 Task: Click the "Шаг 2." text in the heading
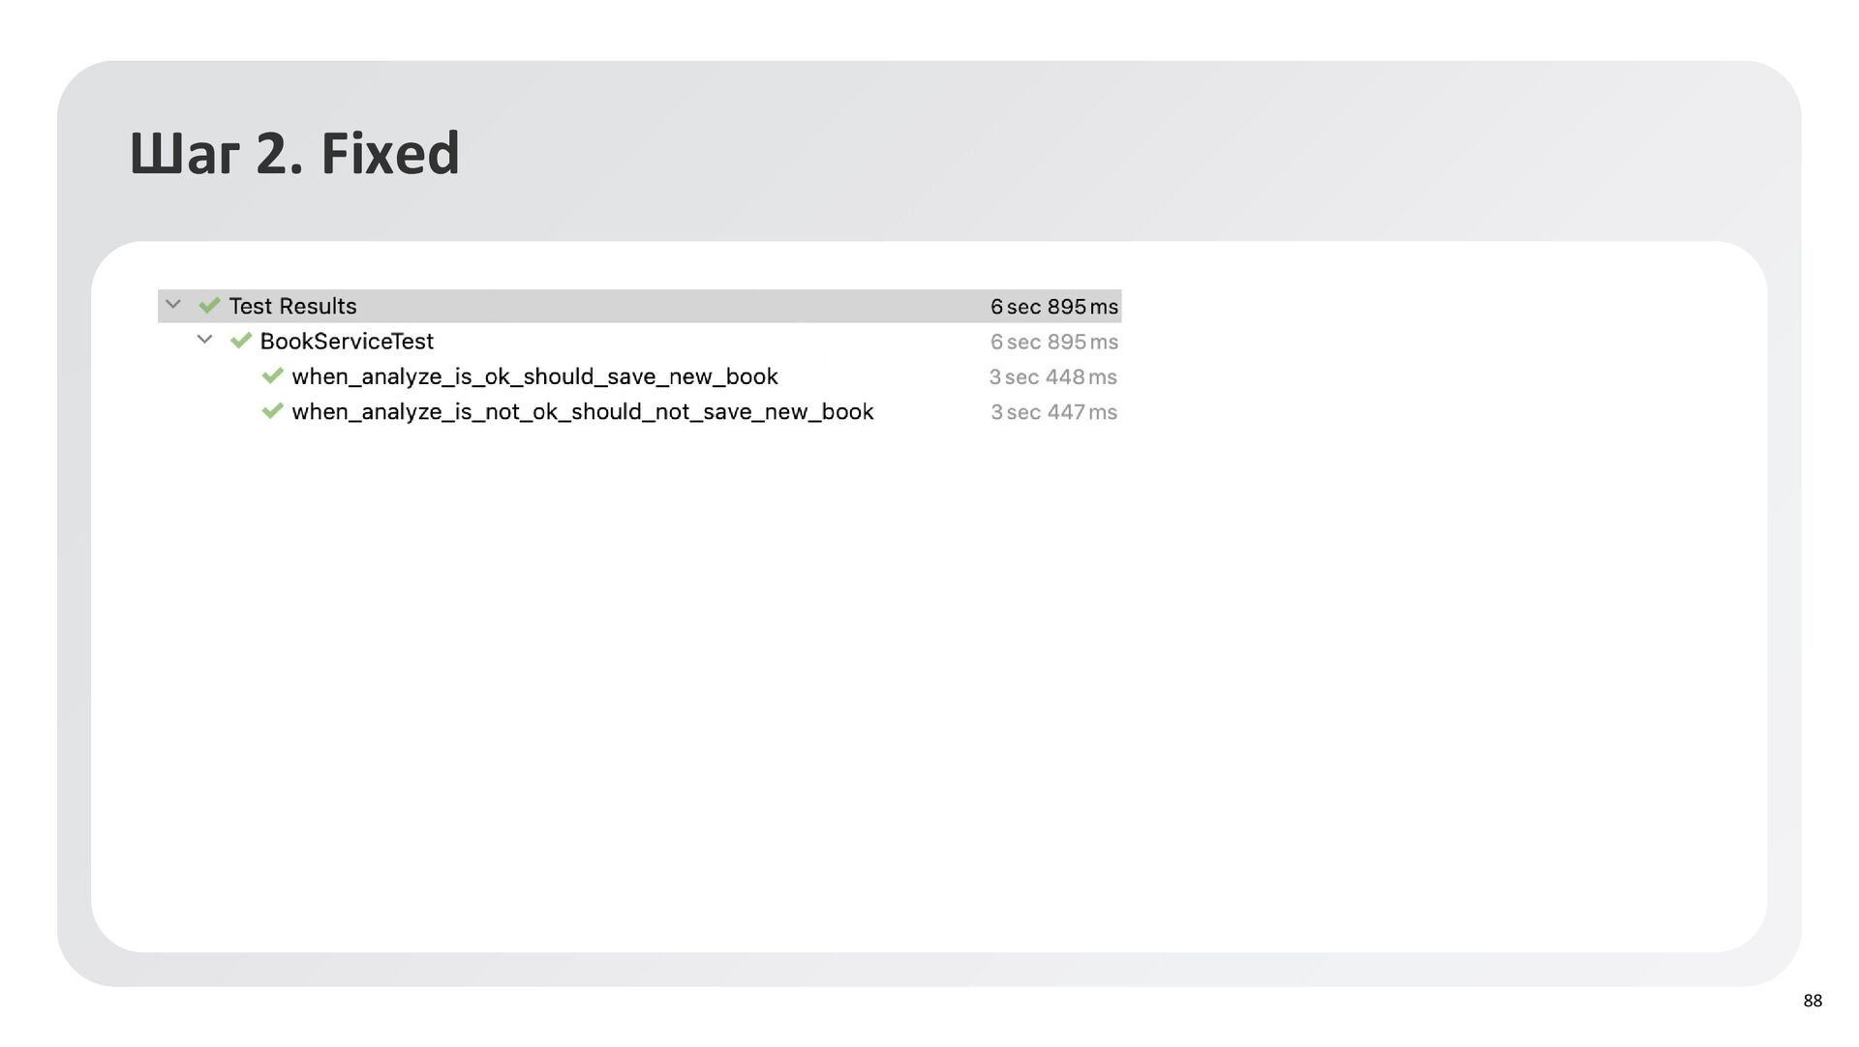(215, 153)
